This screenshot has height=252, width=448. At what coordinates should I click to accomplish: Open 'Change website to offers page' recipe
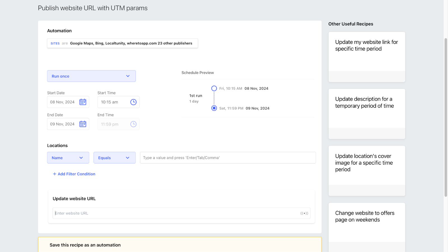tap(367, 227)
